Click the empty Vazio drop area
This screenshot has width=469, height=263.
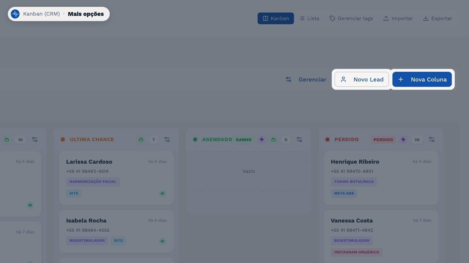pos(249,171)
